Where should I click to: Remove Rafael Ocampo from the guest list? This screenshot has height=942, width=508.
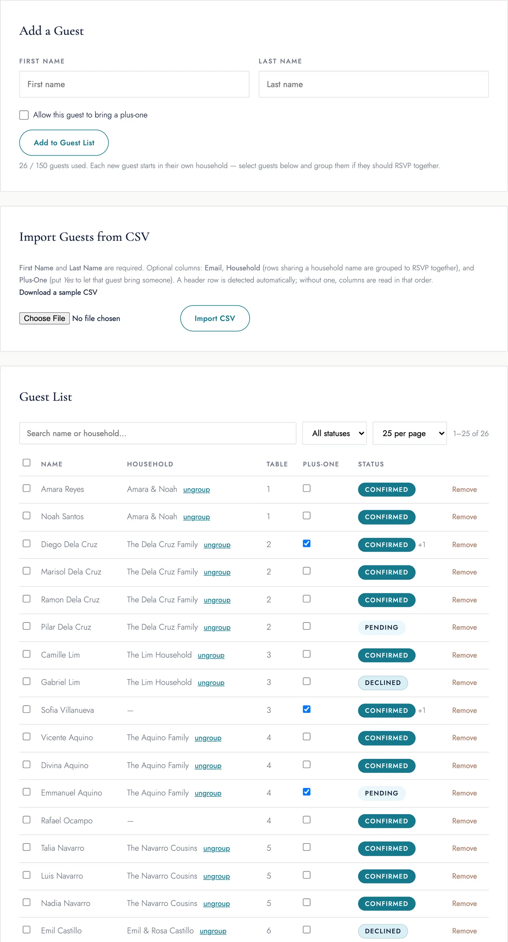tap(464, 821)
